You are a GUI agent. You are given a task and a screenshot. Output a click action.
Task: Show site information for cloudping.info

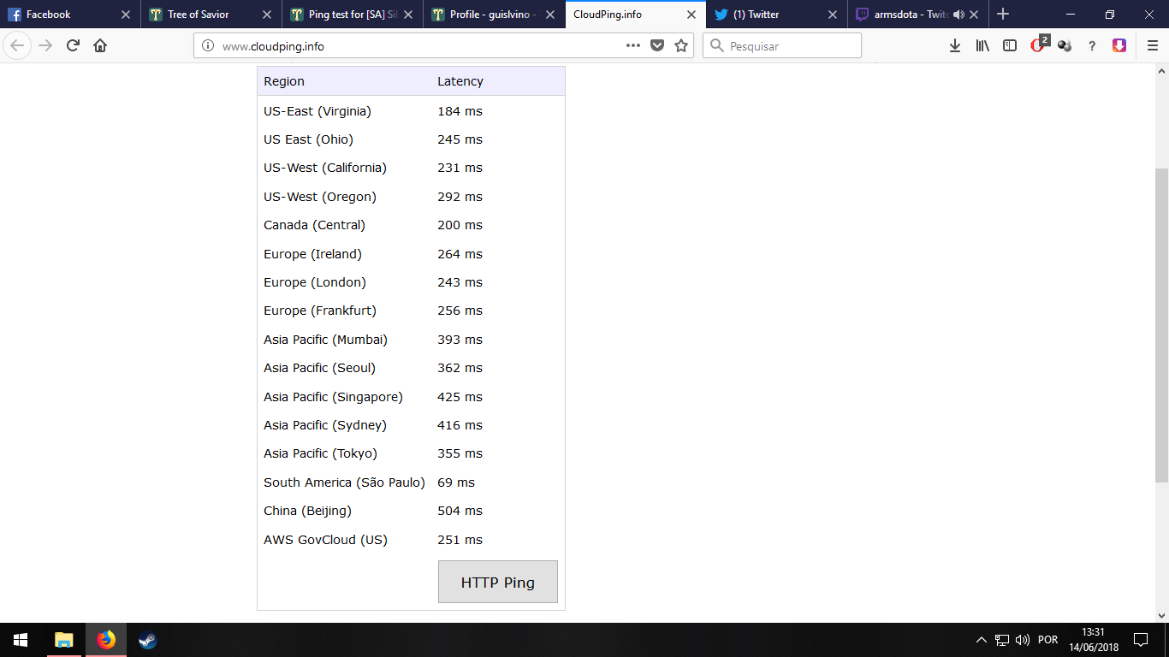[x=208, y=46]
